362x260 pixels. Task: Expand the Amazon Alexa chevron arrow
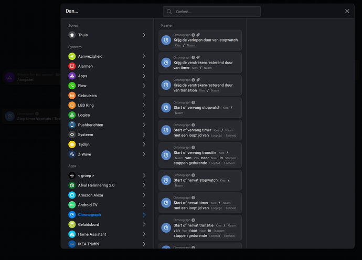pyautogui.click(x=144, y=195)
